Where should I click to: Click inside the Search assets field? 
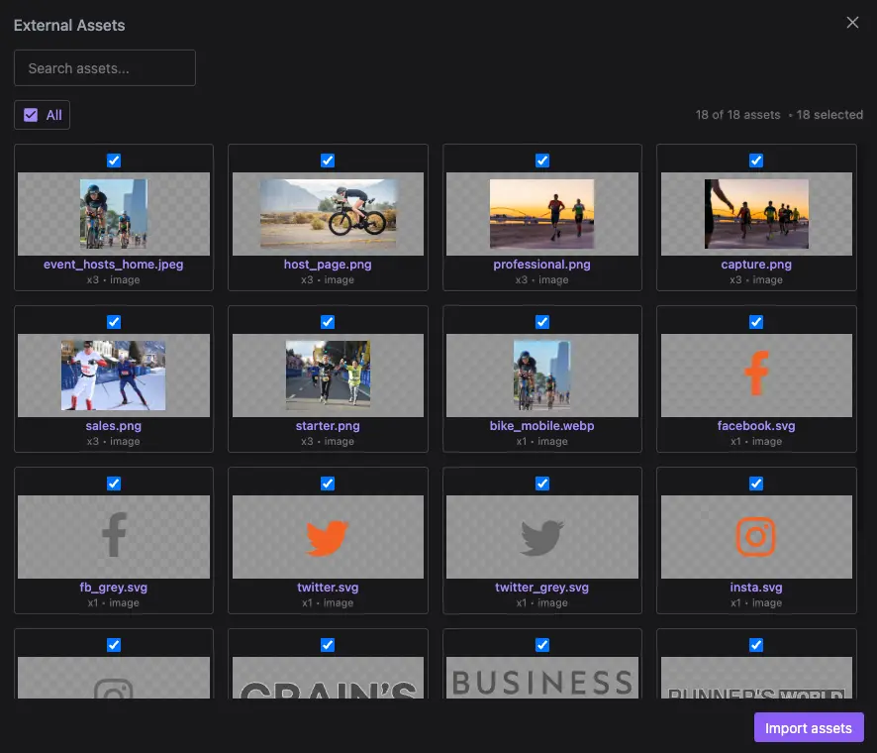[104, 67]
